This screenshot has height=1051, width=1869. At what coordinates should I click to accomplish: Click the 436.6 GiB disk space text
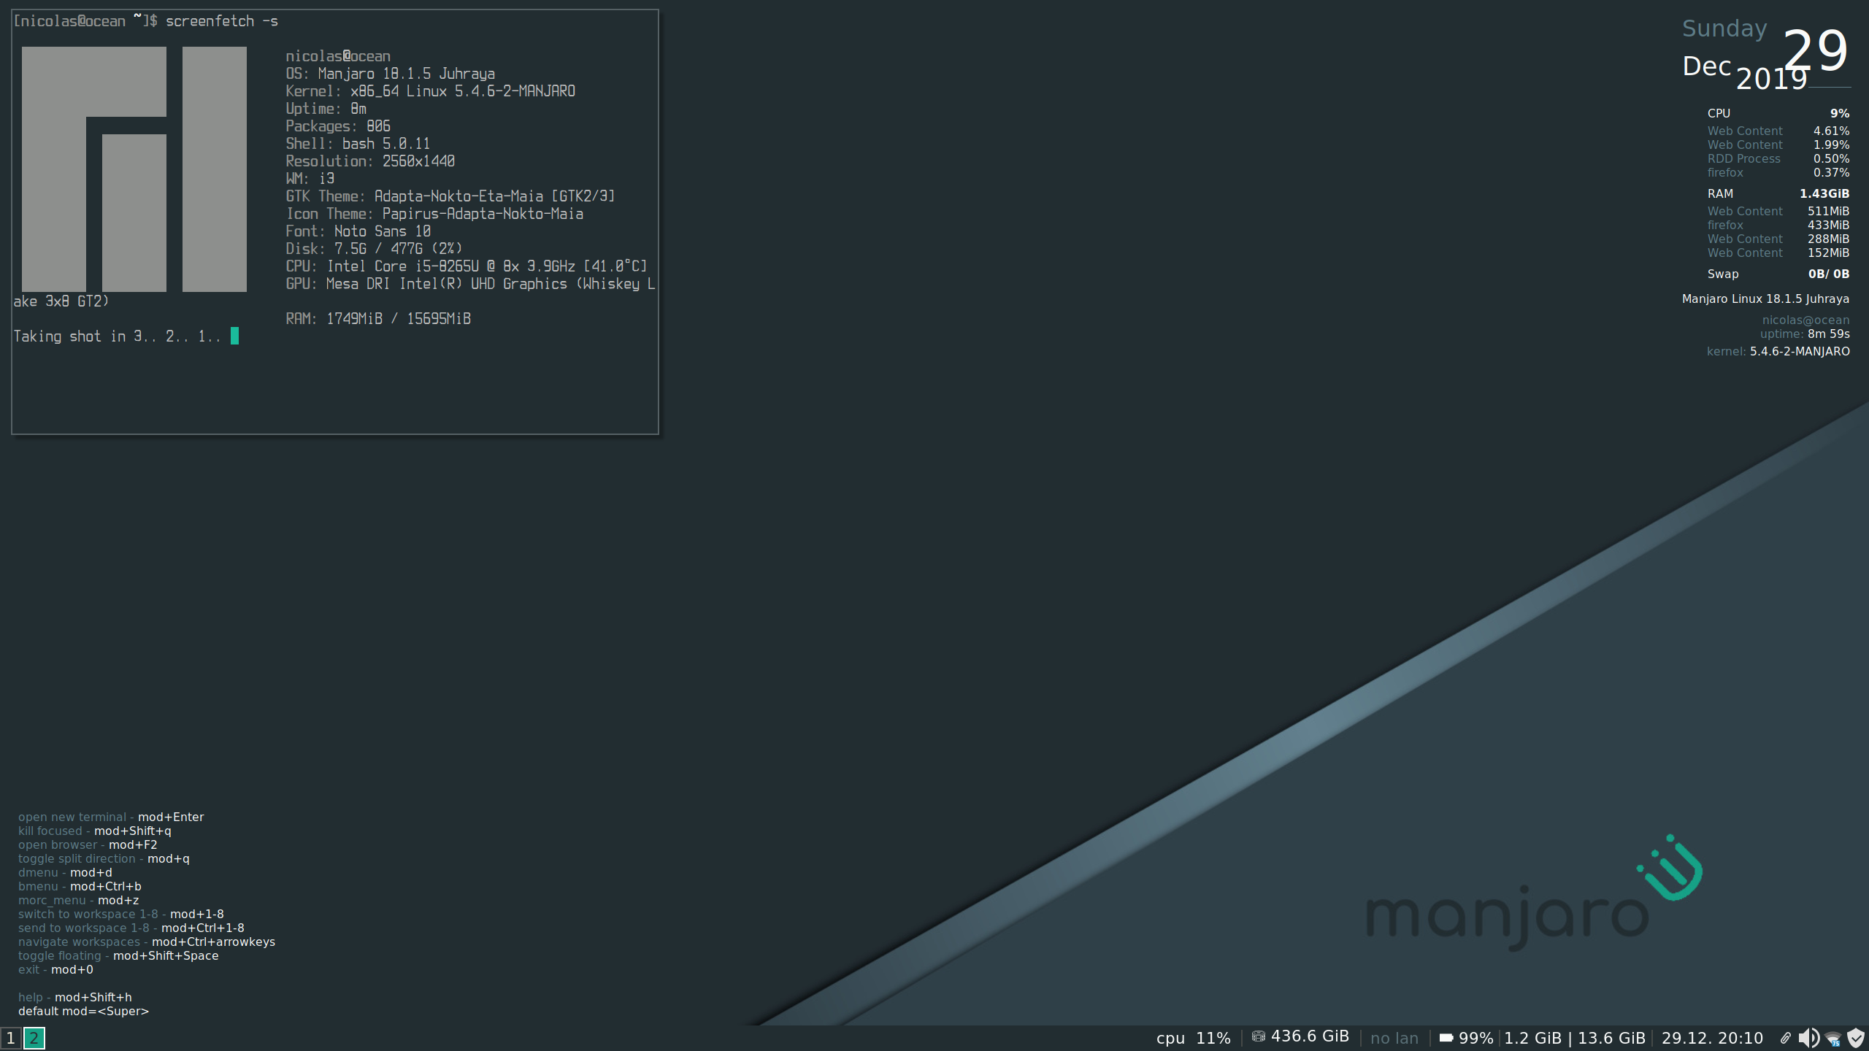(1310, 1036)
